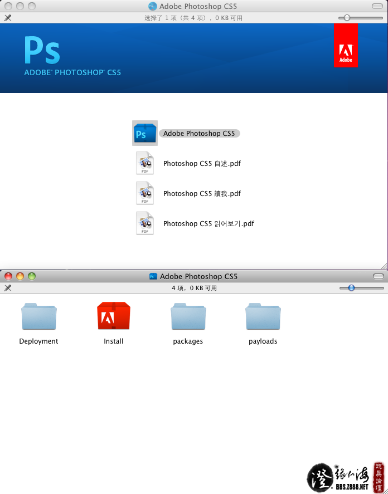This screenshot has height=494, width=388.
Task: Click the Adobe Photoshop CS5 highlighted label
Action: pyautogui.click(x=200, y=134)
